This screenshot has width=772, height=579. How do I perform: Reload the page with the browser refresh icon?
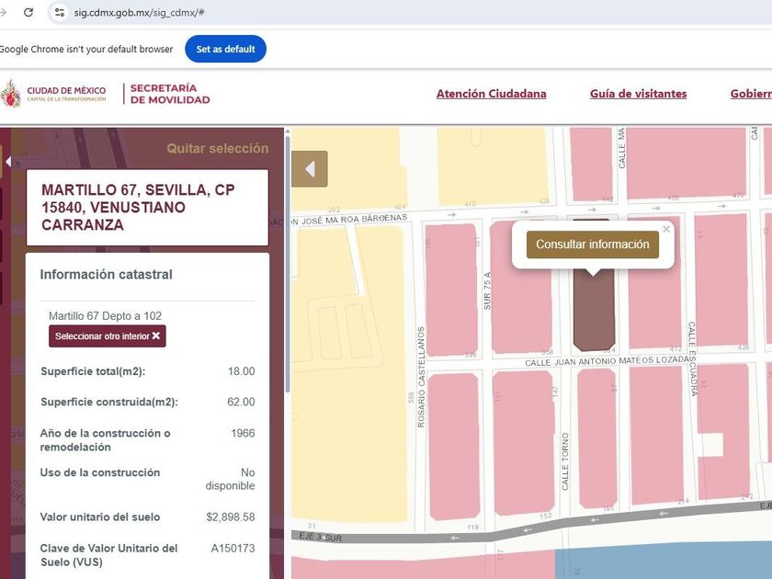pyautogui.click(x=28, y=13)
